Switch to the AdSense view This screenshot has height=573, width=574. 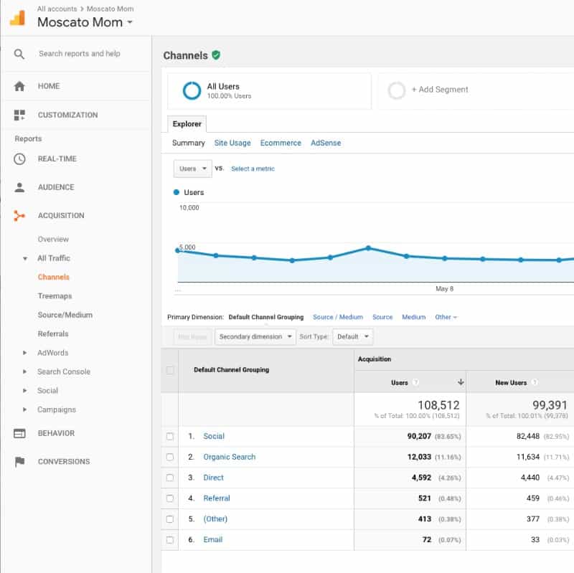(x=326, y=143)
